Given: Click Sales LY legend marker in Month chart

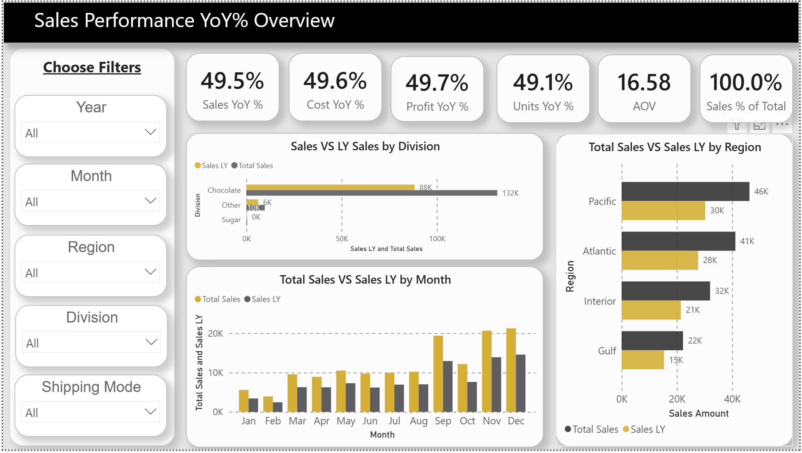Looking at the screenshot, I should coord(248,299).
